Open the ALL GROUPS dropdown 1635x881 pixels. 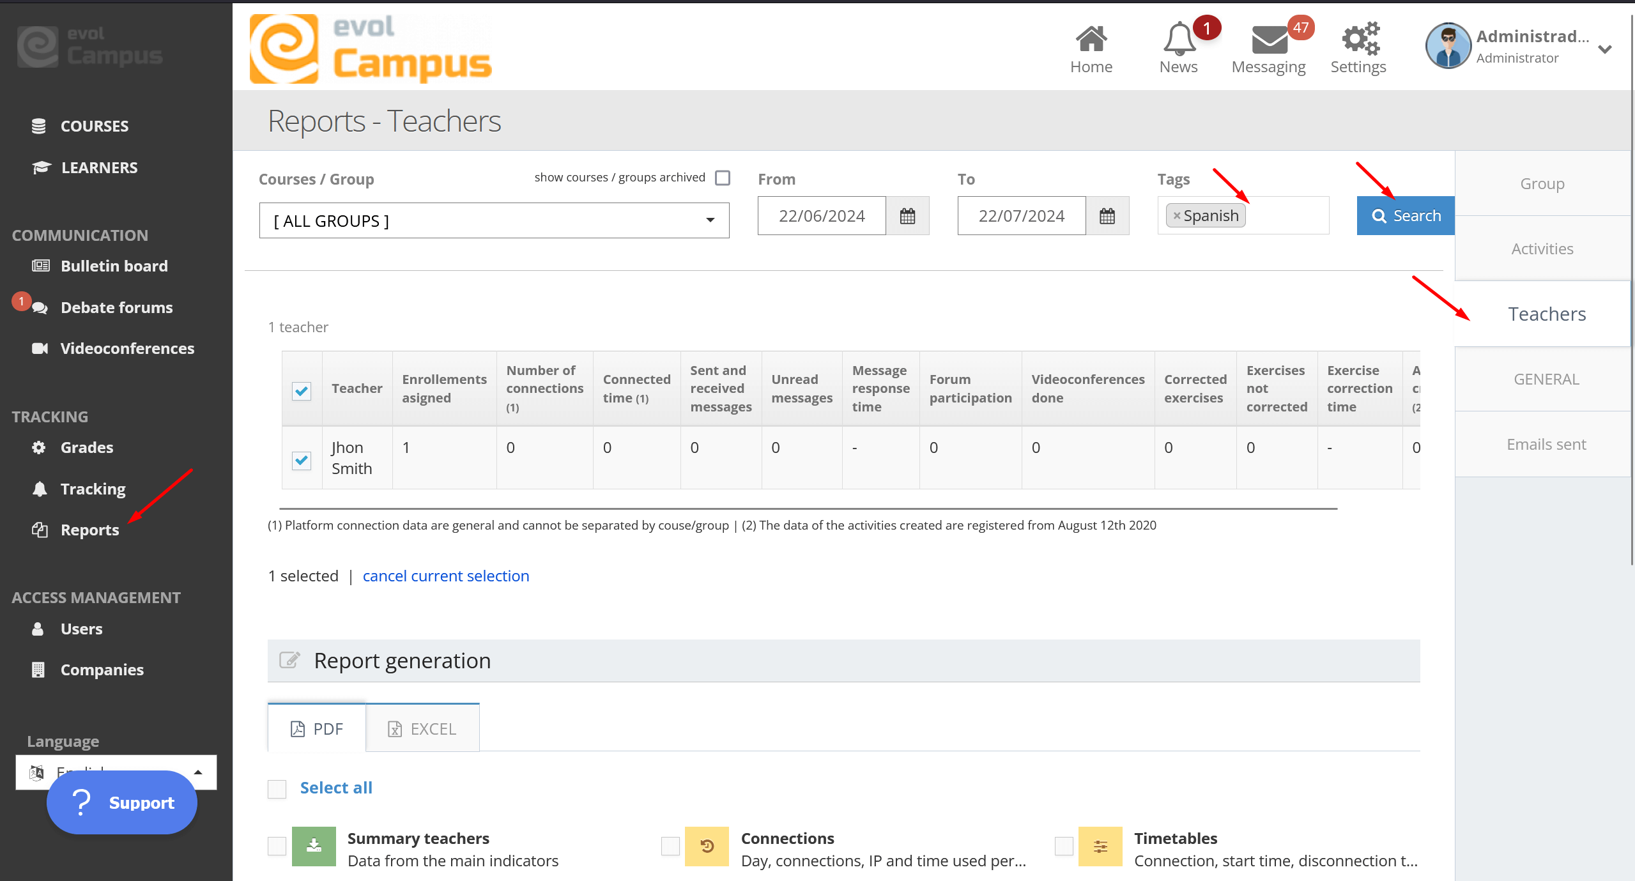tap(494, 220)
